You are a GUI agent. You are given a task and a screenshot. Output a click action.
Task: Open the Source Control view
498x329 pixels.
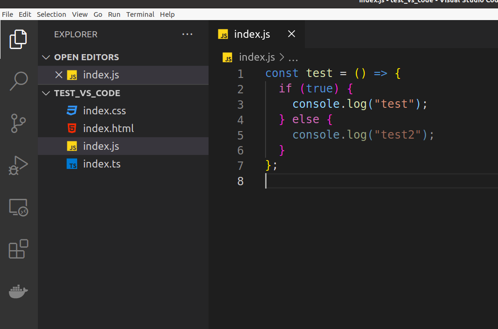click(18, 123)
